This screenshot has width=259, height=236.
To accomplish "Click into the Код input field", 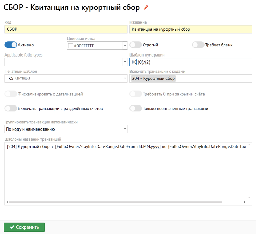I will coord(65,29).
